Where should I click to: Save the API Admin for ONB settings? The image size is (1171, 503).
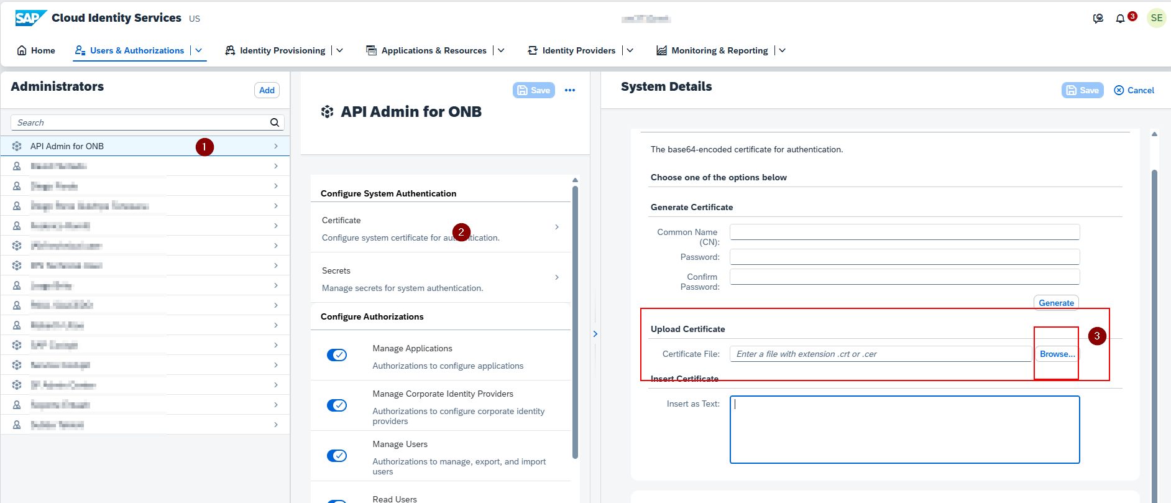(534, 90)
